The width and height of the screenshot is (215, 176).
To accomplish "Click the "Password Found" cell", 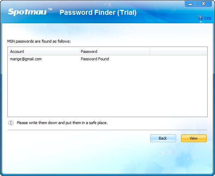I will [x=95, y=59].
